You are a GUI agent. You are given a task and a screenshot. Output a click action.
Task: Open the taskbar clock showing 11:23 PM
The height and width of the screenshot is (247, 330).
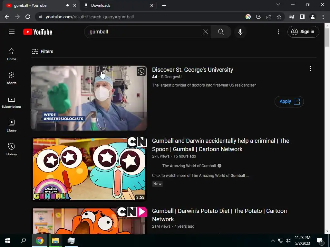(302, 241)
